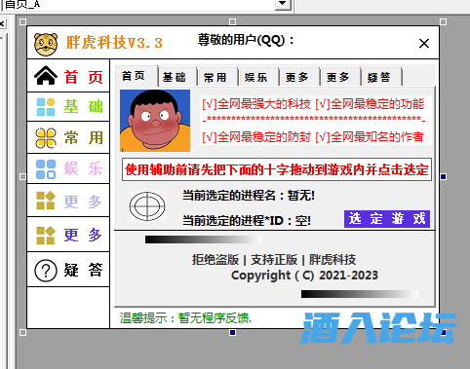Open the faded 更多 sidebar item
Viewport: 470px width, 369px height.
(68, 201)
